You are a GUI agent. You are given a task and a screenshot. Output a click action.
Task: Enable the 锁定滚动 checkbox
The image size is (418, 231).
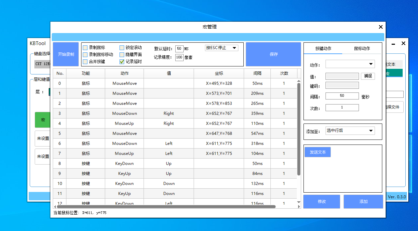(x=122, y=48)
